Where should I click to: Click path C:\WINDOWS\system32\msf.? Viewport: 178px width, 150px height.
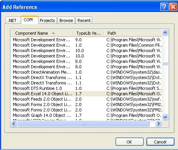tap(134, 99)
